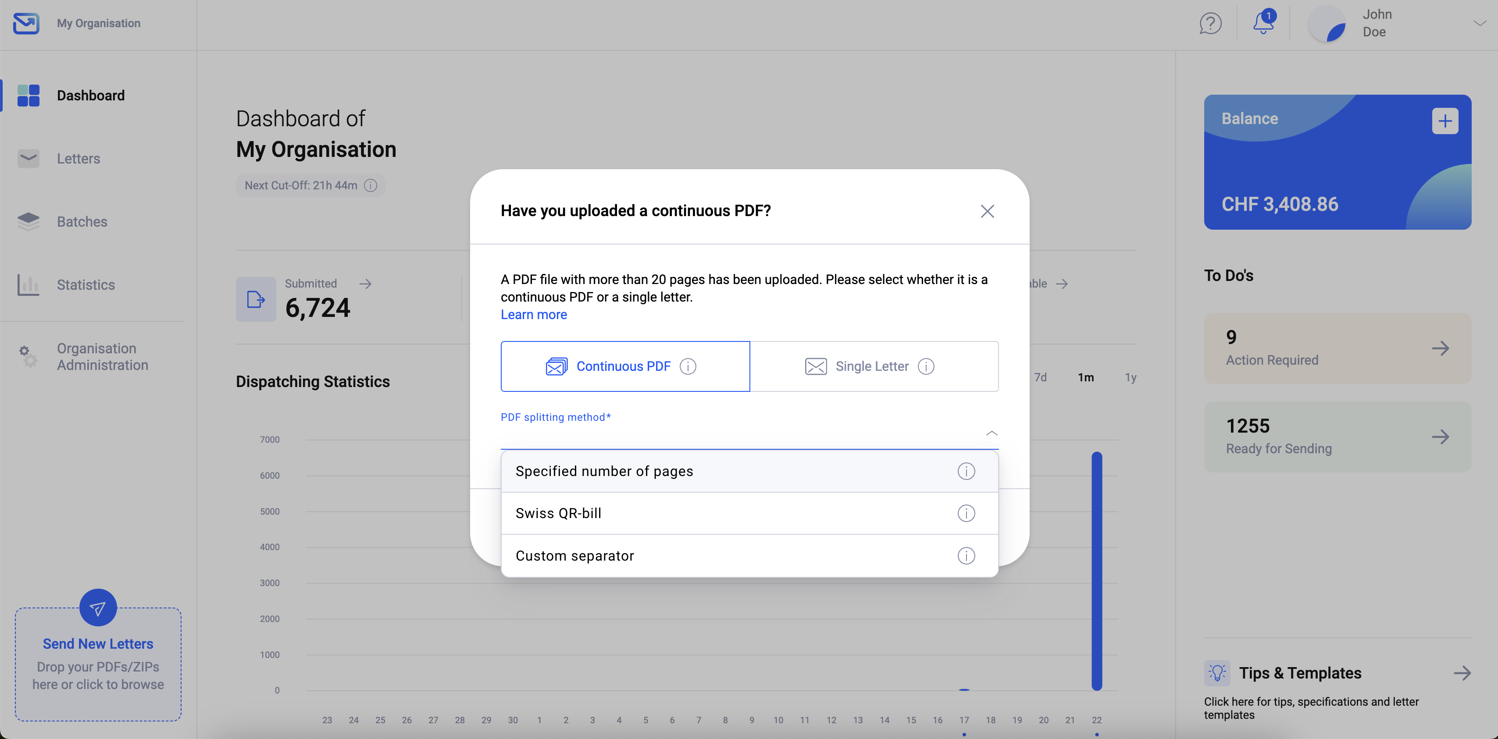Switch chart range to 1y
The height and width of the screenshot is (739, 1498).
[1130, 377]
